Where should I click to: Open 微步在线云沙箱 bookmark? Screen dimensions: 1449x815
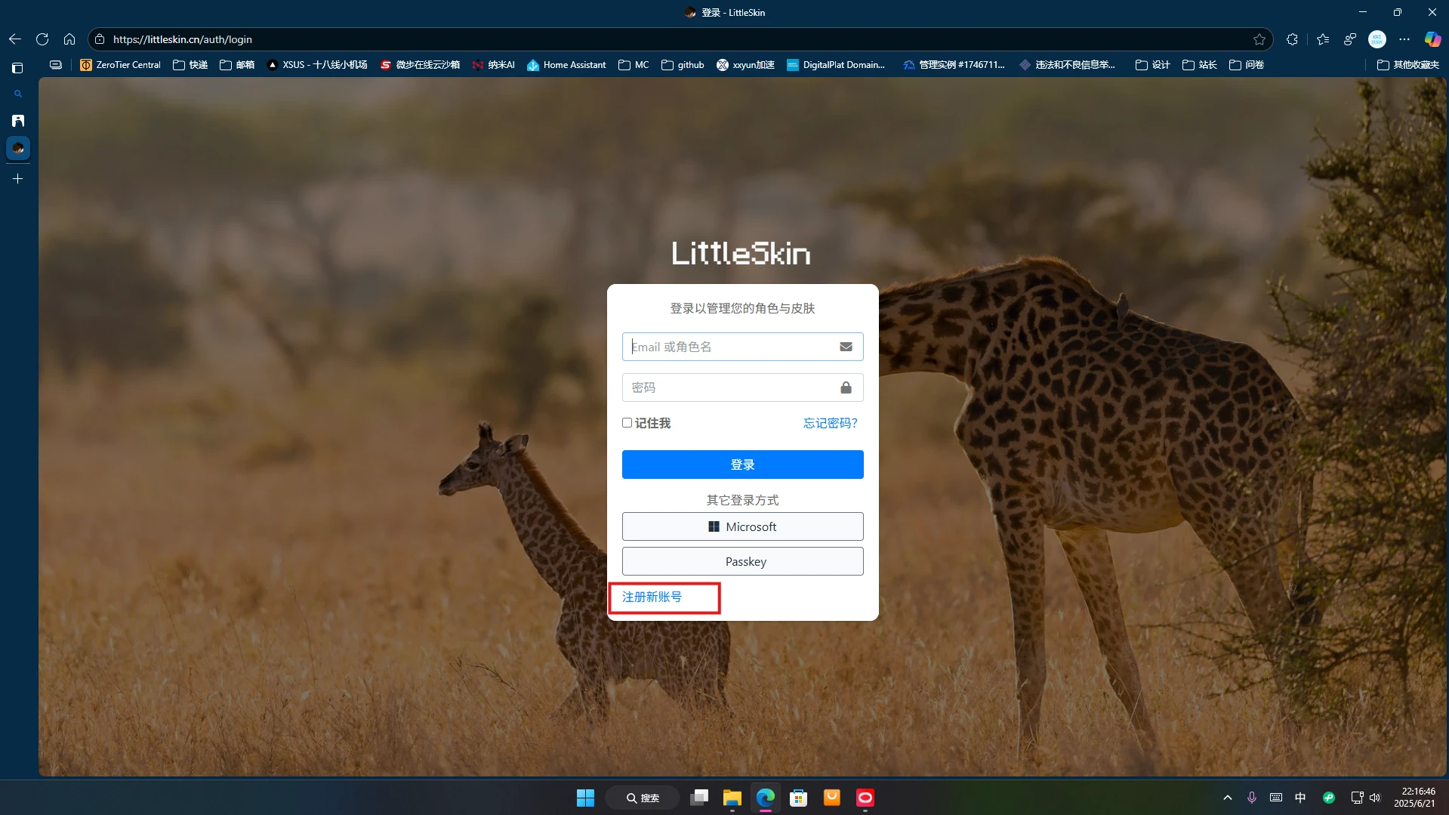coord(421,65)
